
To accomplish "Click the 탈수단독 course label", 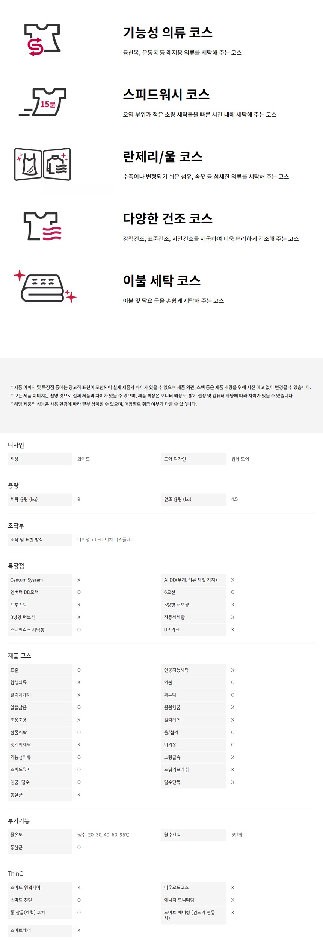I will coord(194,782).
